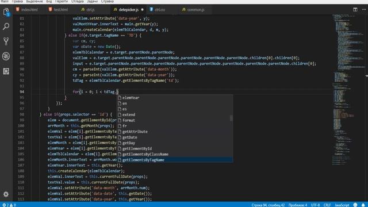Screen dimensions: 368x207
Task: Open the Manage gear settings icon
Action: pos(6,194)
